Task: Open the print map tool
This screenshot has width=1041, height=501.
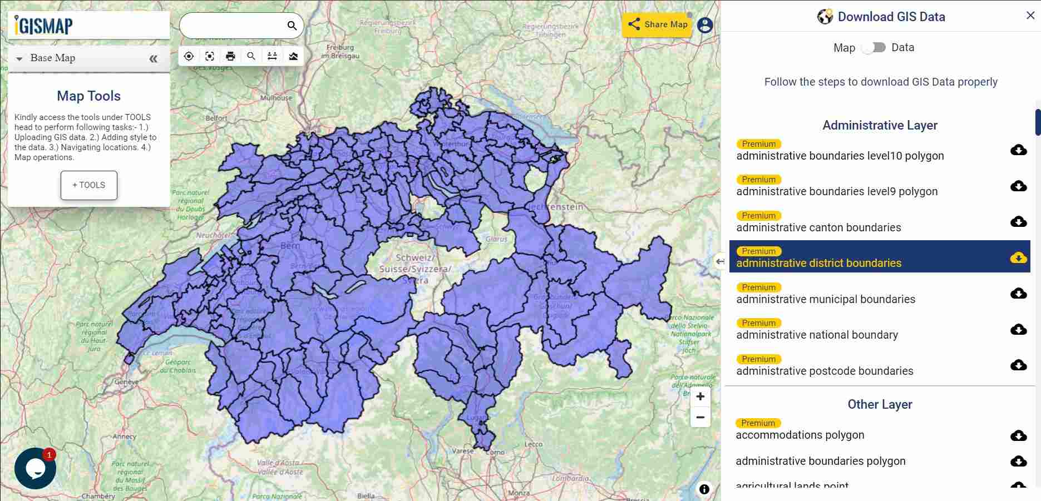Action: [230, 56]
